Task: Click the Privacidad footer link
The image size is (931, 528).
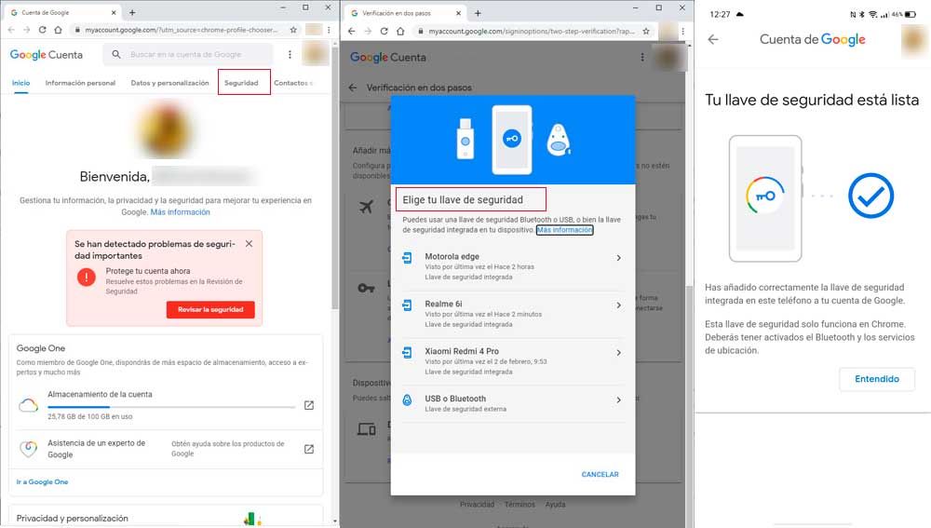Action: 477,504
